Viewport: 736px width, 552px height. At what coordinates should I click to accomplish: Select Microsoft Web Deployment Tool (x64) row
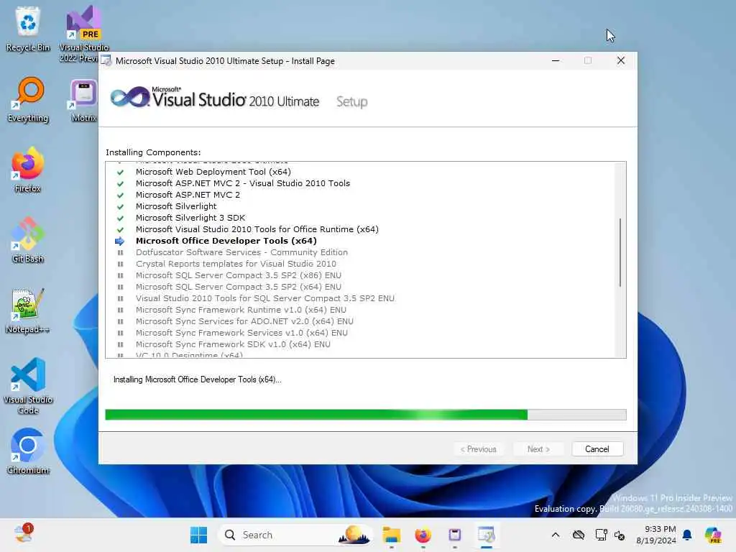tap(213, 172)
